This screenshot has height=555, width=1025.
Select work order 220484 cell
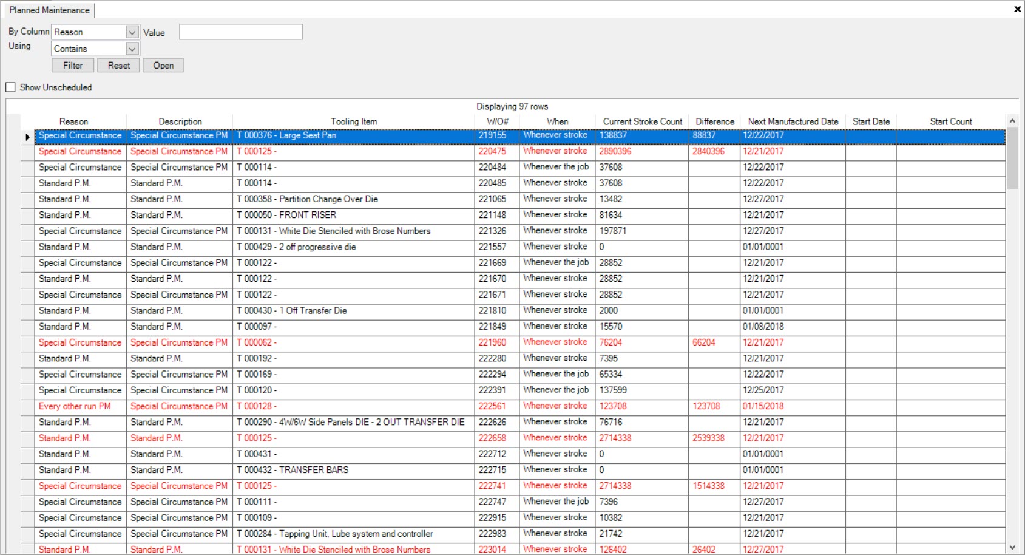pos(497,168)
